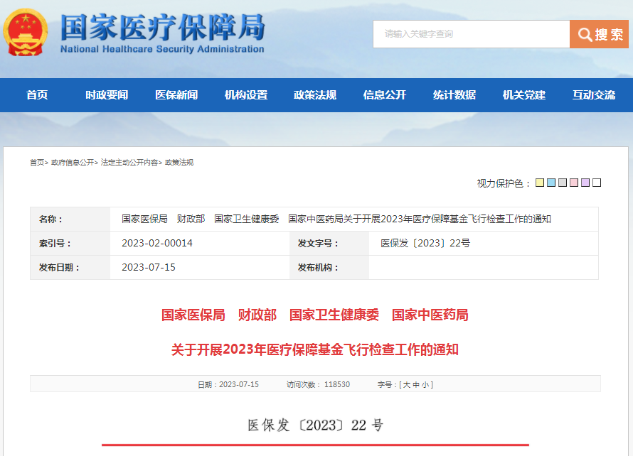Open the 机关党建 navigation item
The image size is (633, 456).
524,95
